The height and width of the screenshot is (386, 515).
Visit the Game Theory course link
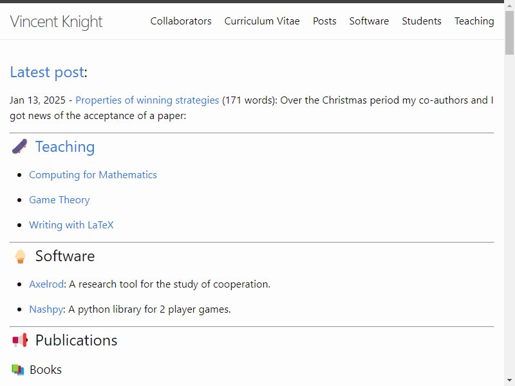(x=59, y=199)
